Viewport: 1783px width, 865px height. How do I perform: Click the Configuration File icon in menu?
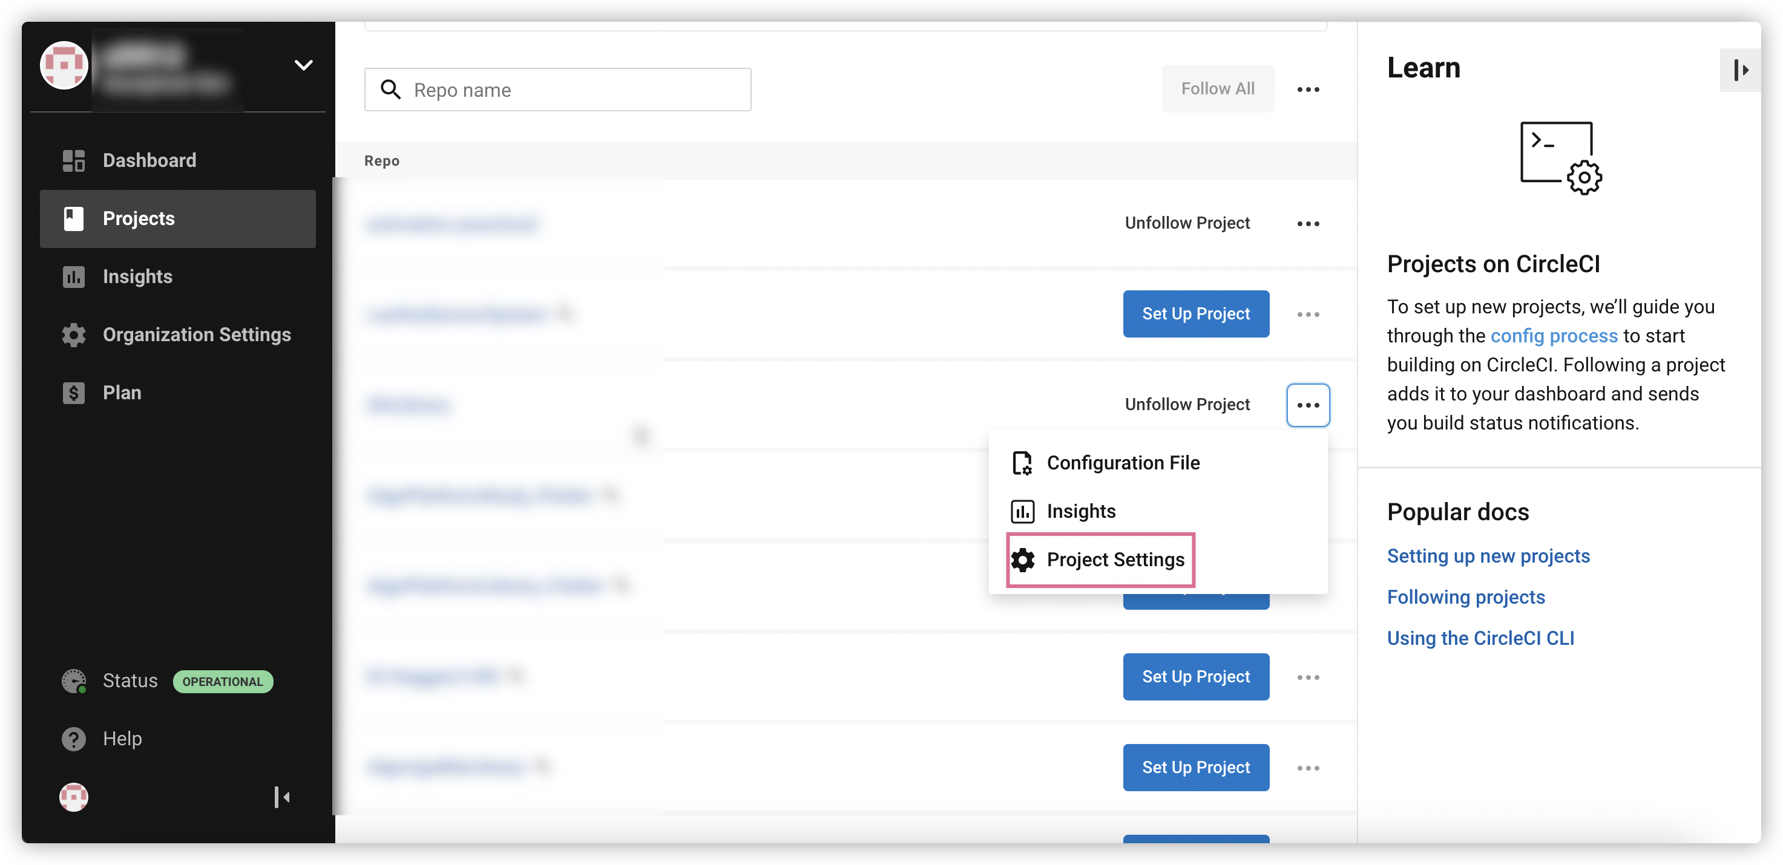(x=1022, y=463)
